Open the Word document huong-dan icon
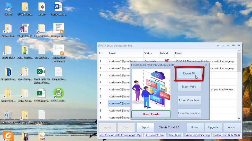This screenshot has height=141, width=252. coord(58,8)
